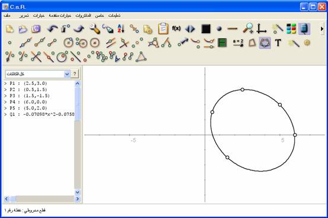The width and height of the screenshot is (328, 218).
Task: Select the triangle macro icon
Action: (x=141, y=57)
